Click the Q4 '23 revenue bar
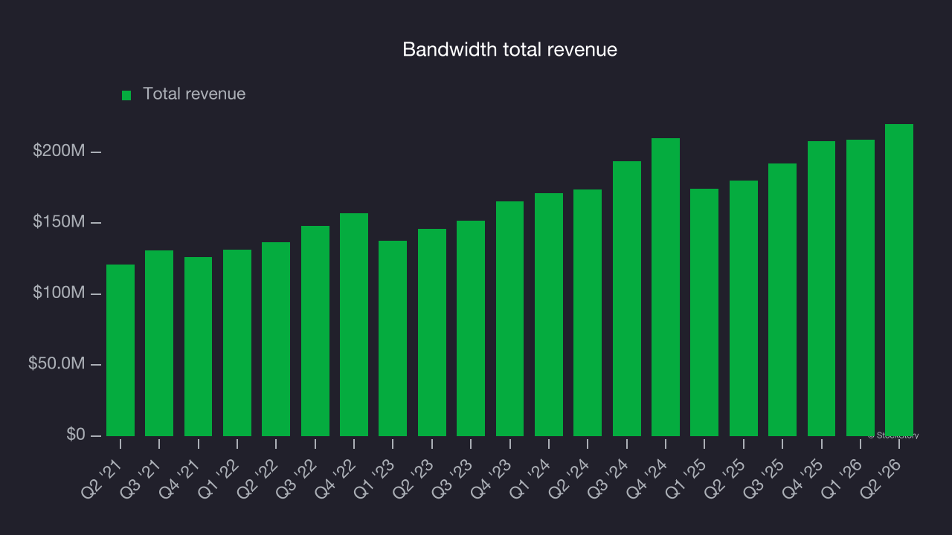This screenshot has height=535, width=952. [510, 319]
